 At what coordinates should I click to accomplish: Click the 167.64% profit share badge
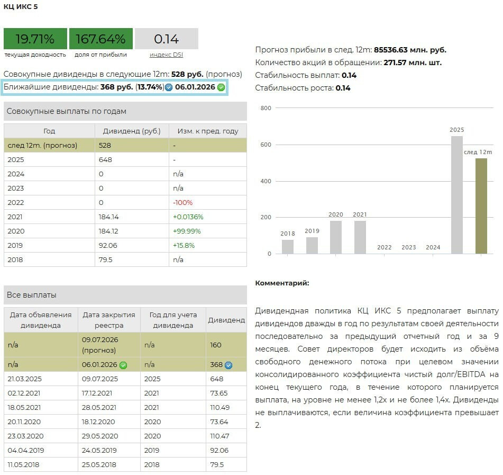pos(100,39)
